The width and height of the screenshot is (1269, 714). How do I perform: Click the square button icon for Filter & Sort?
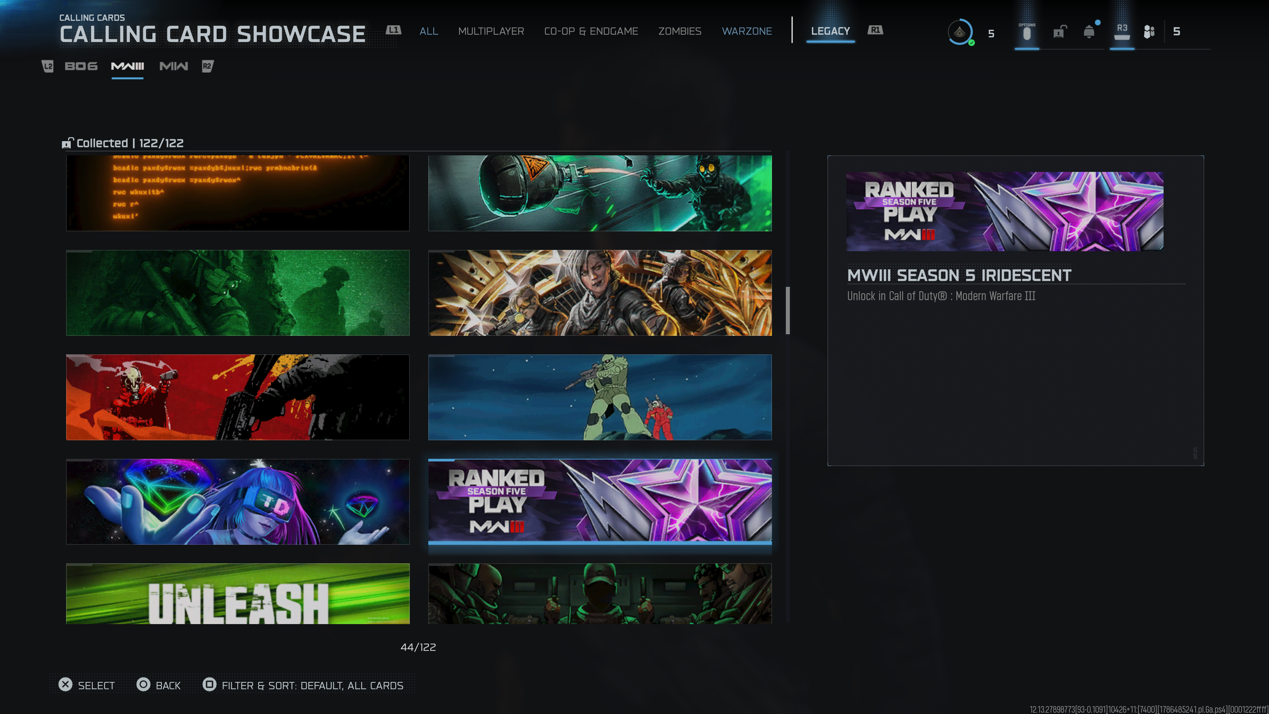pos(210,685)
